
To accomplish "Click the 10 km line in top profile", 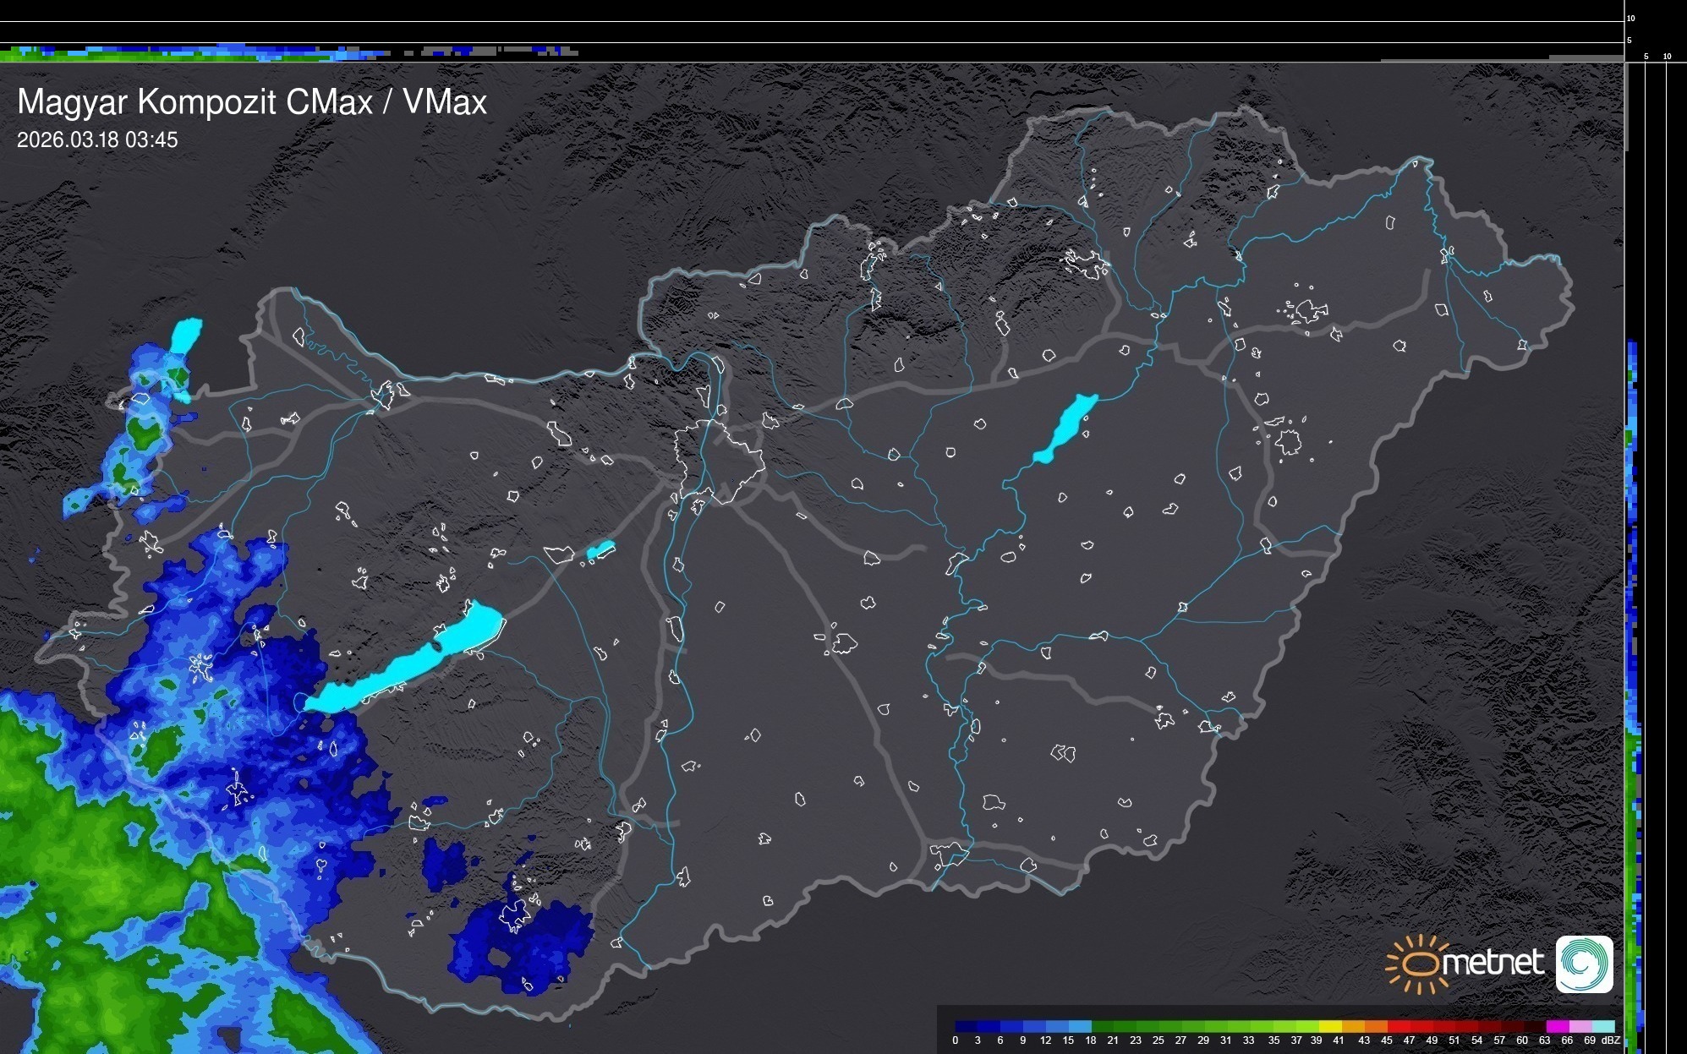I will [812, 22].
